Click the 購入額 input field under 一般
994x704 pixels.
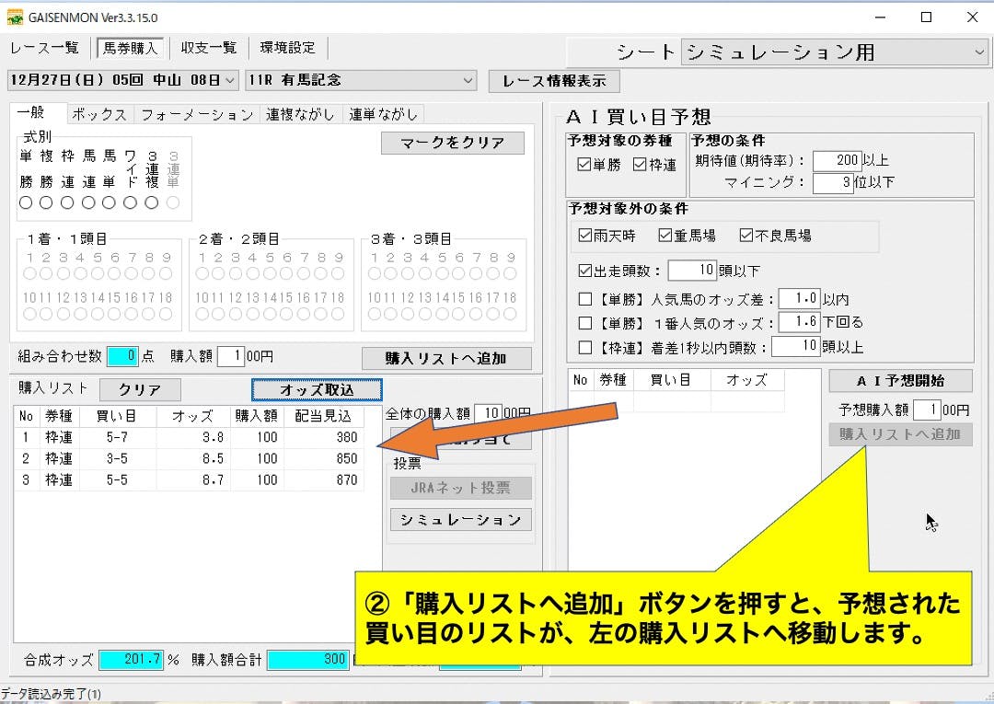coord(231,356)
